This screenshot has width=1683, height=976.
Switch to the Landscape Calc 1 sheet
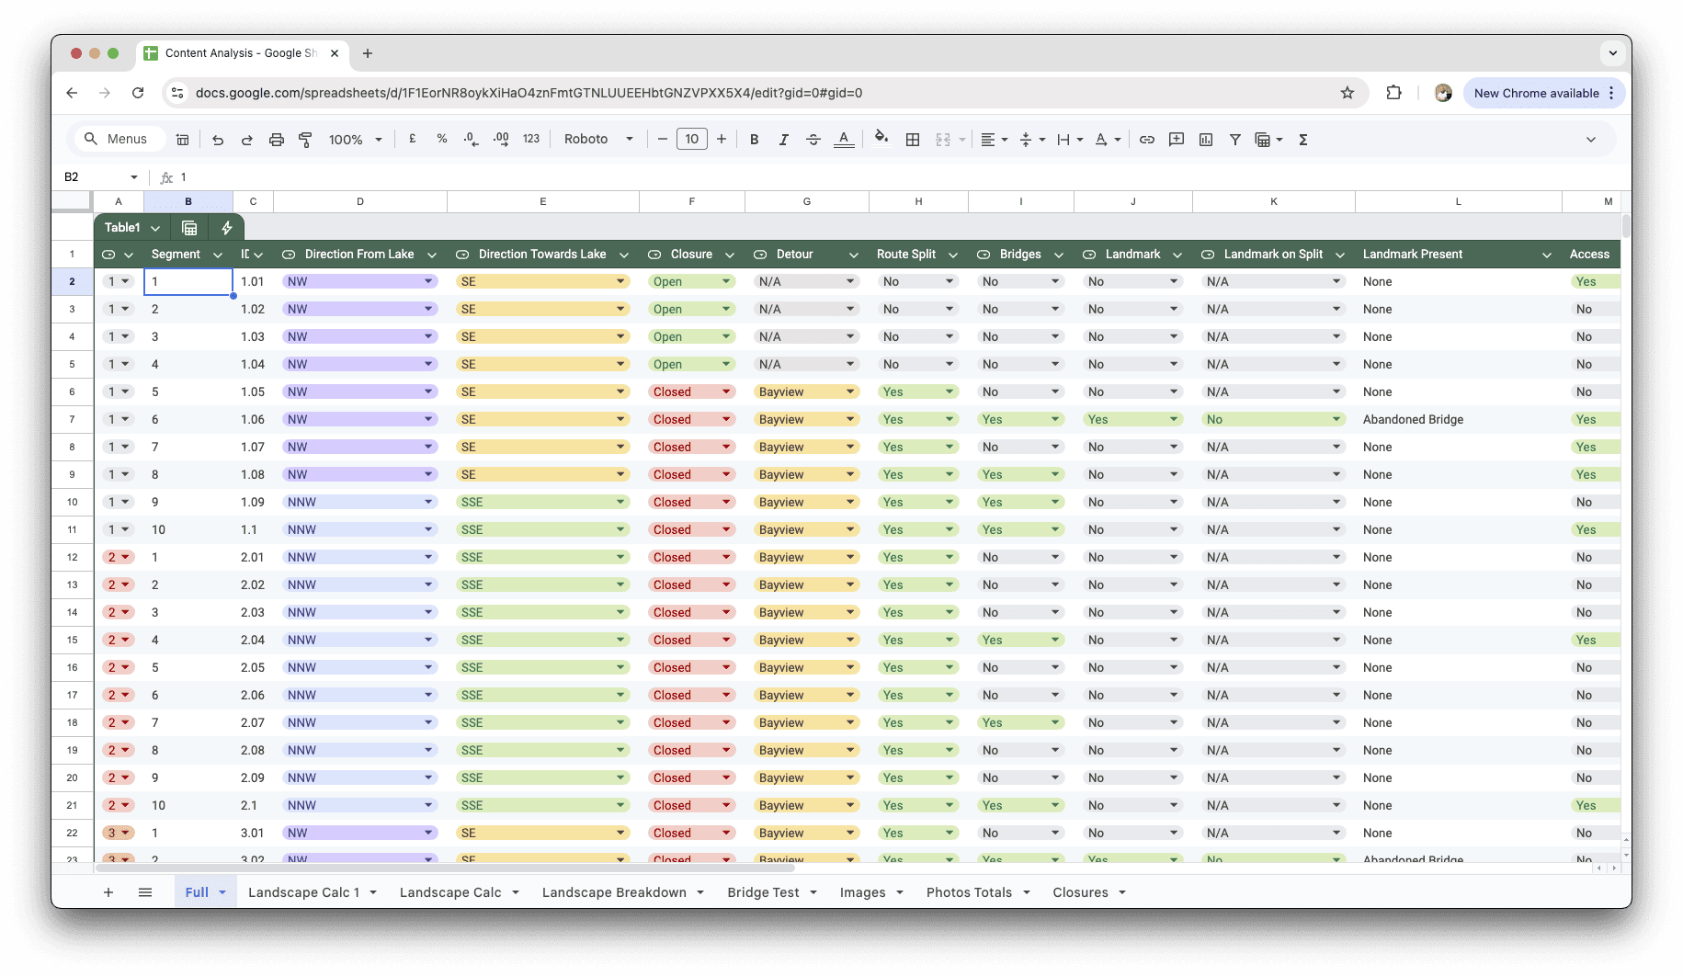point(304,892)
